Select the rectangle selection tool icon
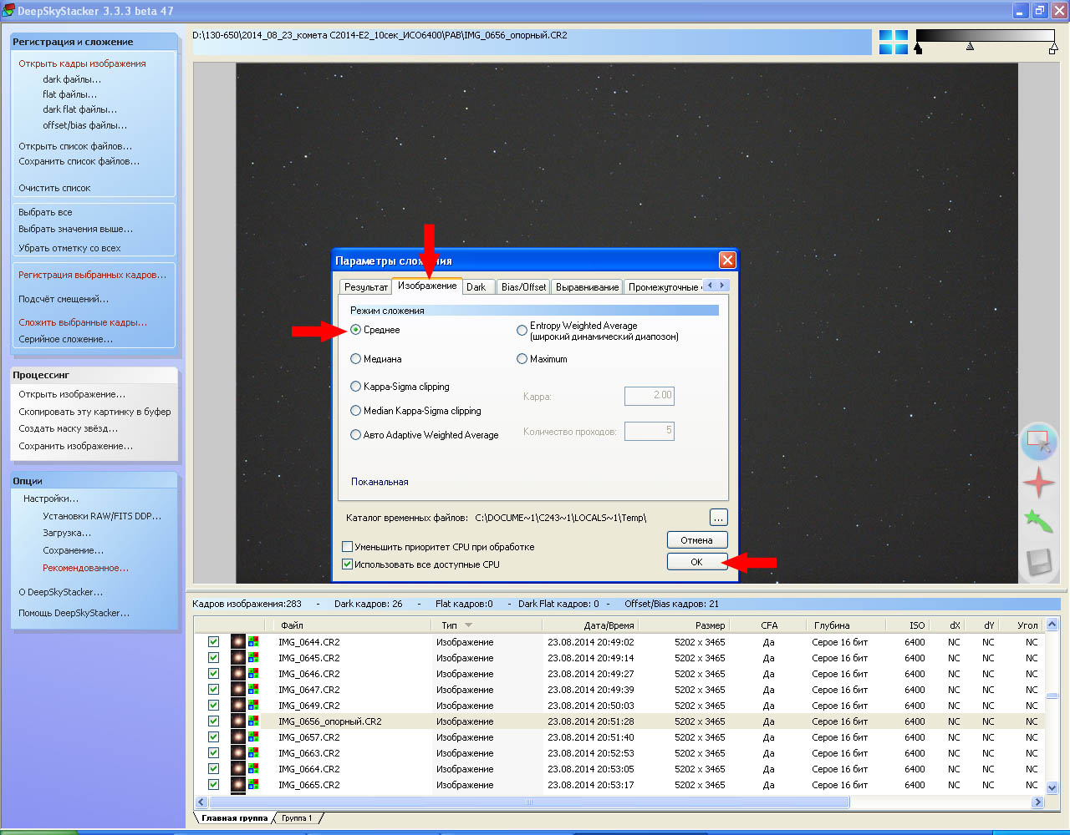The height and width of the screenshot is (835, 1070). tap(1038, 441)
